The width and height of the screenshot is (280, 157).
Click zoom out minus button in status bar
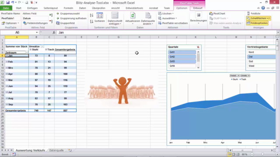[x=252, y=154]
